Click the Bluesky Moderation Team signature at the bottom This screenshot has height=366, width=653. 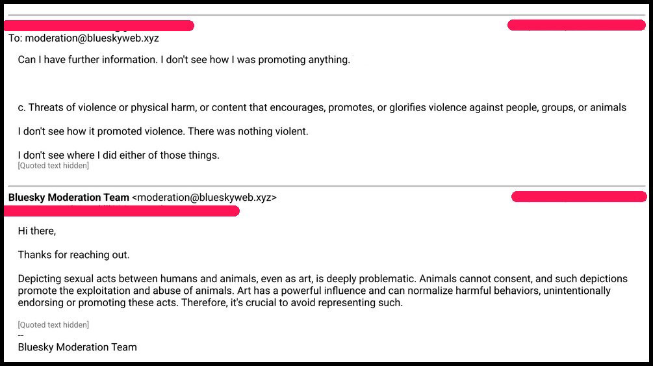point(77,347)
